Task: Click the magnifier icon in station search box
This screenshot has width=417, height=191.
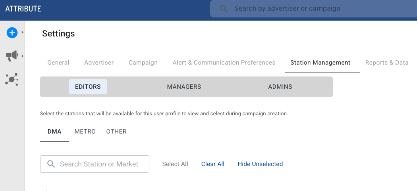Action: click(51, 164)
